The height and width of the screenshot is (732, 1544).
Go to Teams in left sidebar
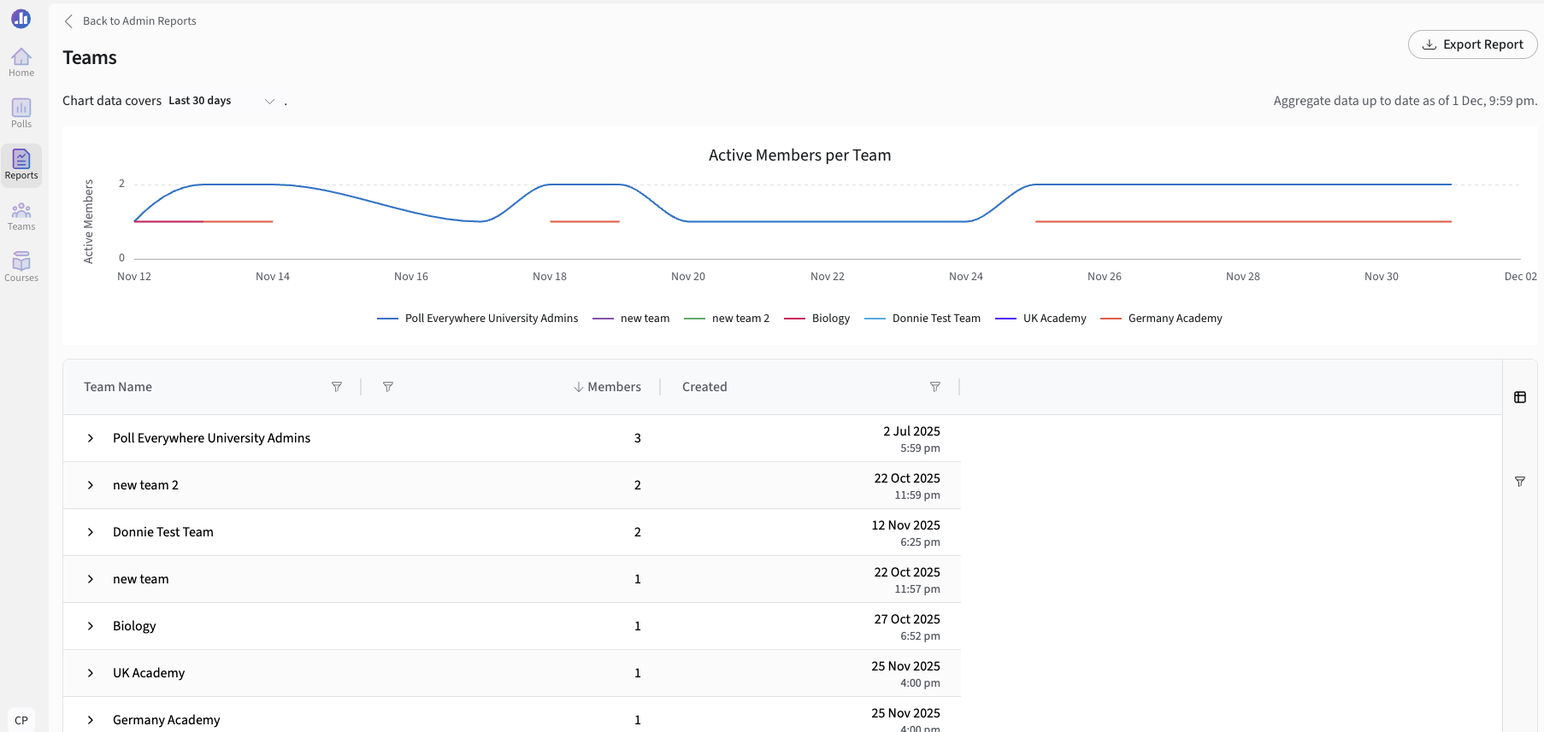[21, 216]
